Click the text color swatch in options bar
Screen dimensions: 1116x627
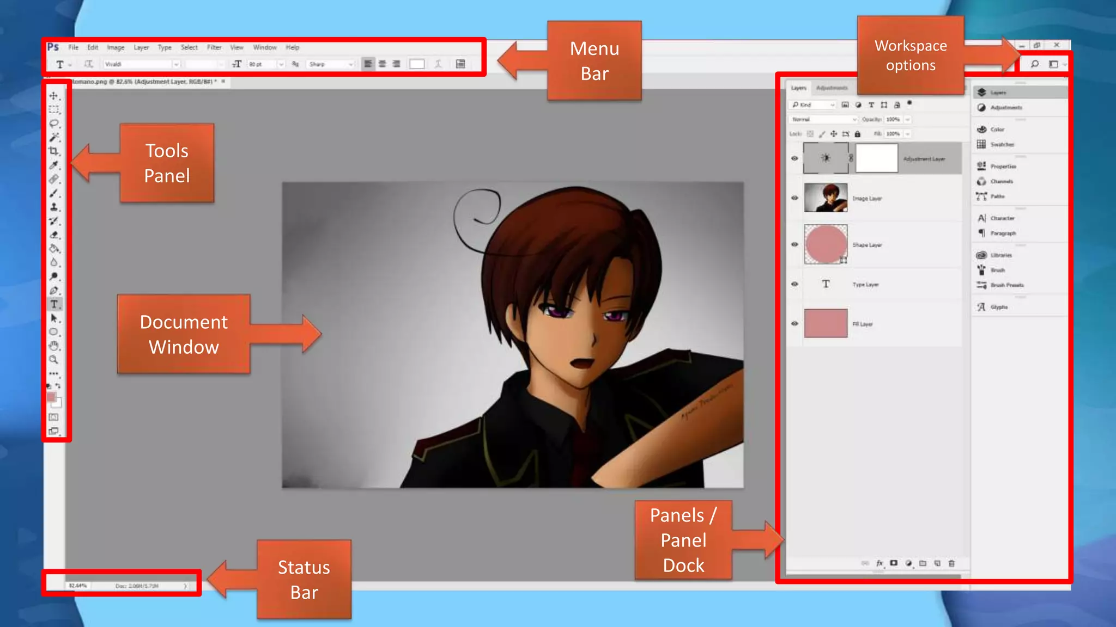(x=417, y=64)
